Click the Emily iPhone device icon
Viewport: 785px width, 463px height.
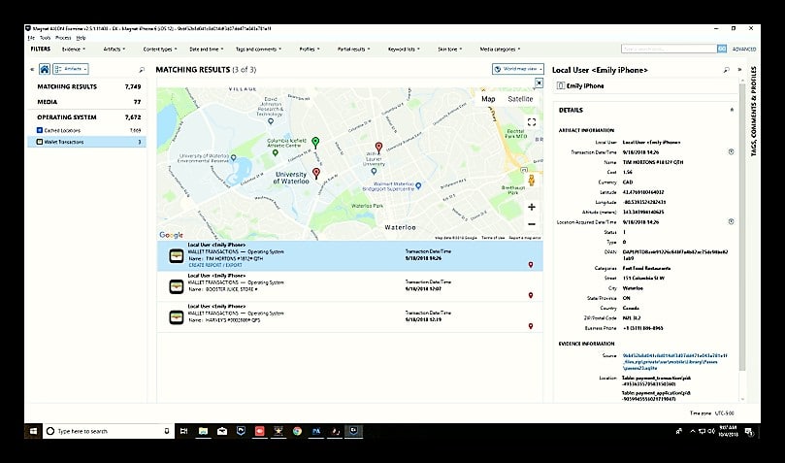[x=561, y=86]
